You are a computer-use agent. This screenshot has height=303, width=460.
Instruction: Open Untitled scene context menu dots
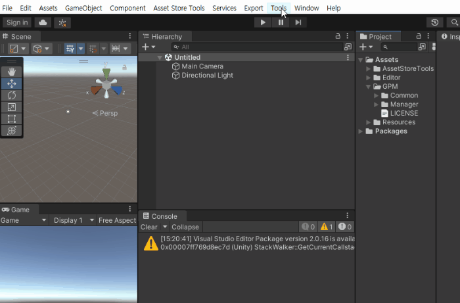[x=348, y=57]
